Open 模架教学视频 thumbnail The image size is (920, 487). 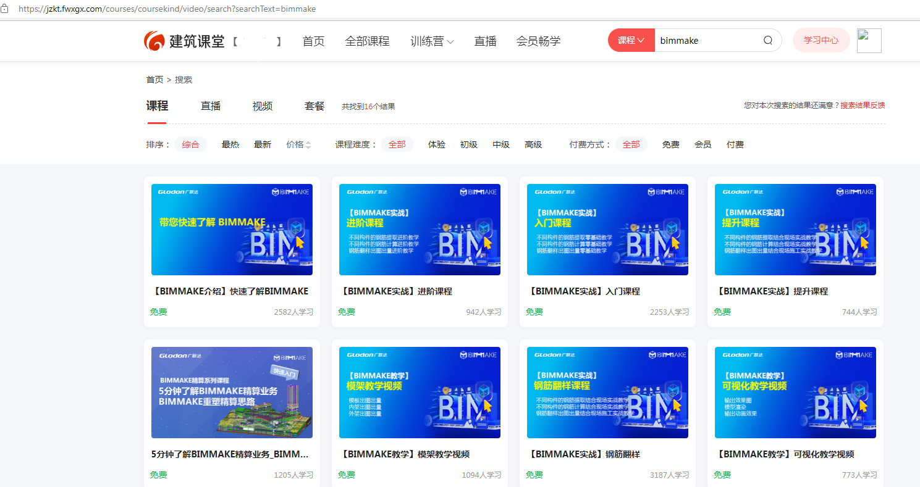pos(420,393)
